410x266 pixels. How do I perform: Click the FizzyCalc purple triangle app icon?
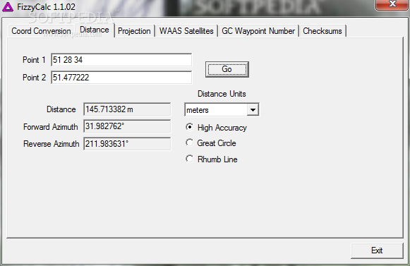[x=8, y=7]
